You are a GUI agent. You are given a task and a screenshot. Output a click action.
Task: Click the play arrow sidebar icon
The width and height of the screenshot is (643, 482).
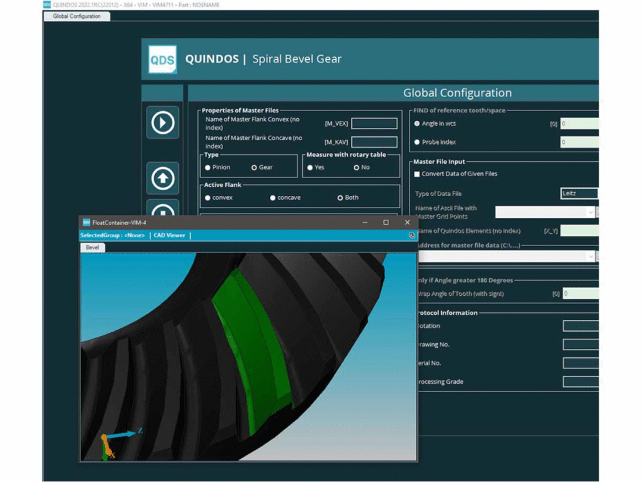pos(163,123)
